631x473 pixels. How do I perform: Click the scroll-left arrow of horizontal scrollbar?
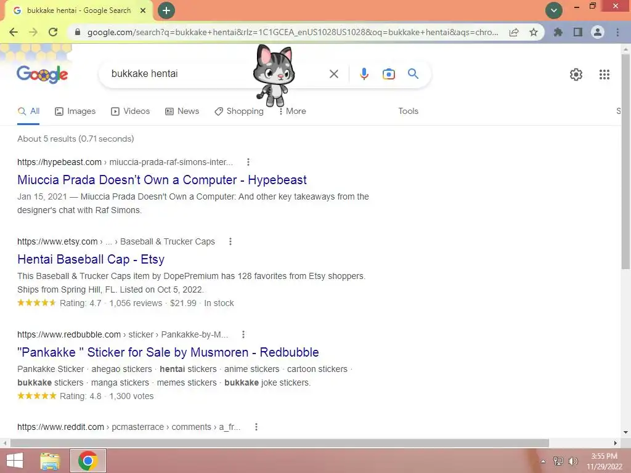[4, 443]
